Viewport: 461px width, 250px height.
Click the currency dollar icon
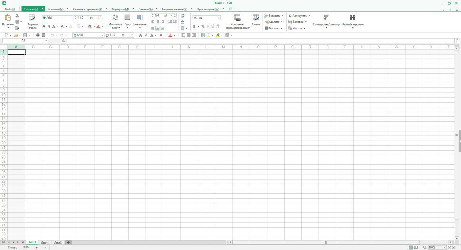coord(194,27)
